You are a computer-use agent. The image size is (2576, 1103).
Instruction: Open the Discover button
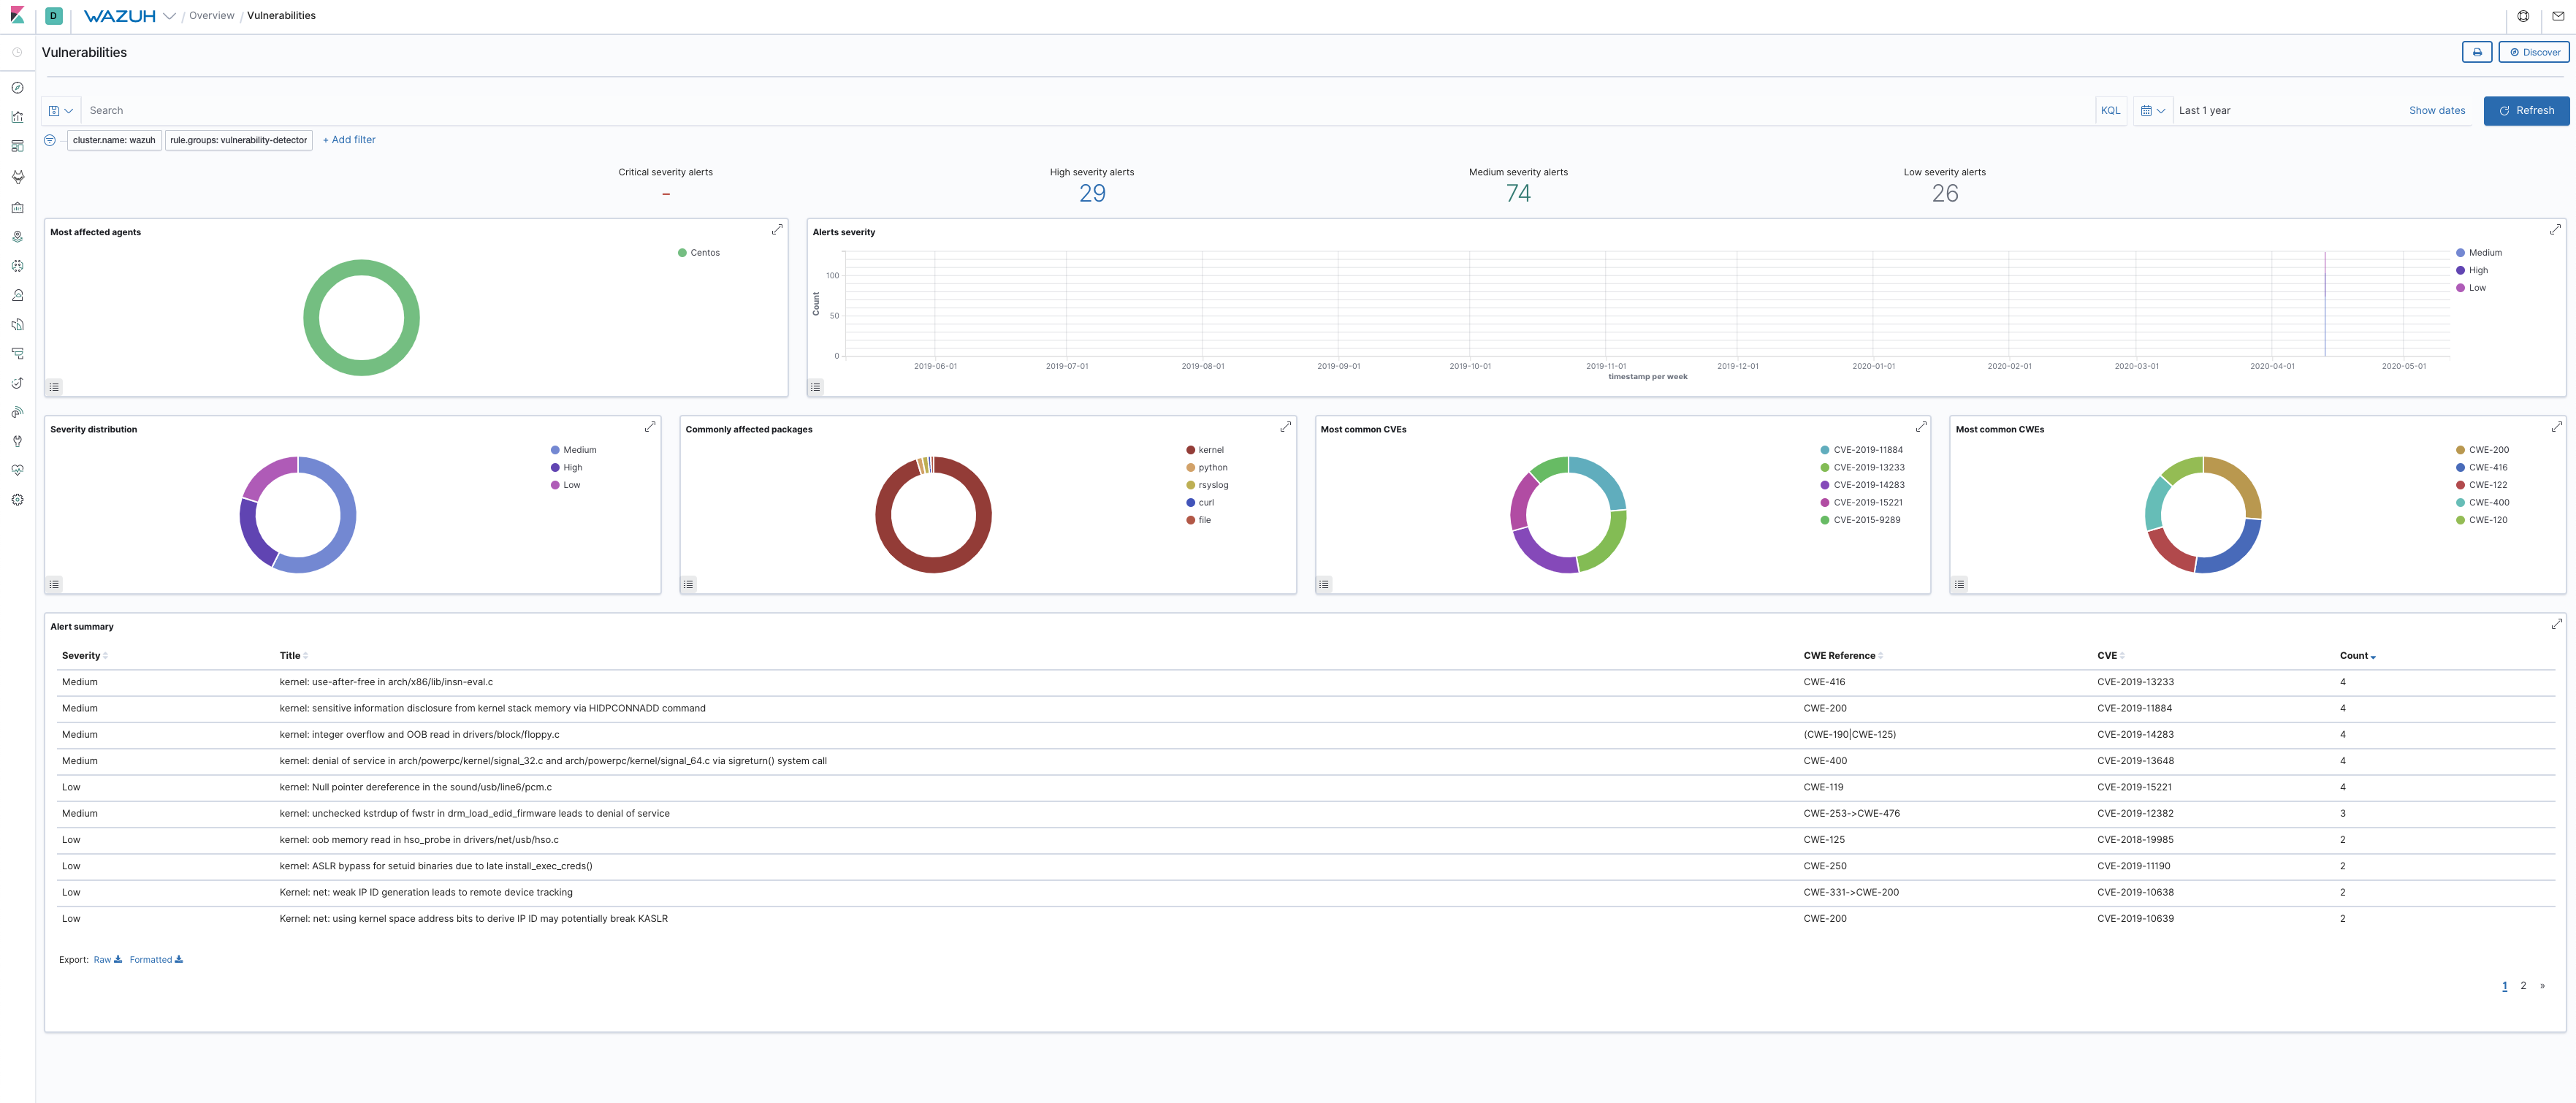2534,52
